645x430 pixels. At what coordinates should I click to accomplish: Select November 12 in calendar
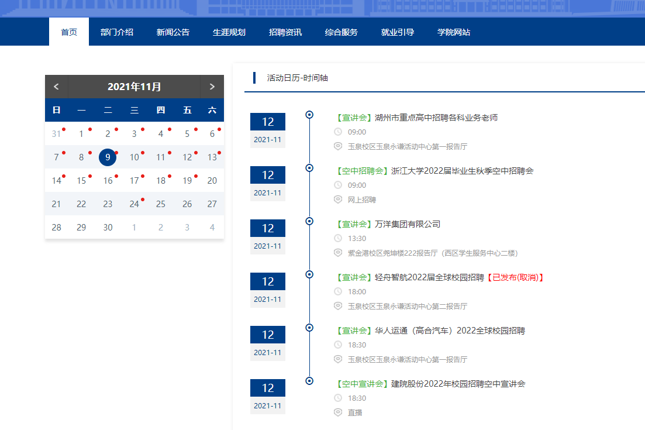tap(187, 157)
